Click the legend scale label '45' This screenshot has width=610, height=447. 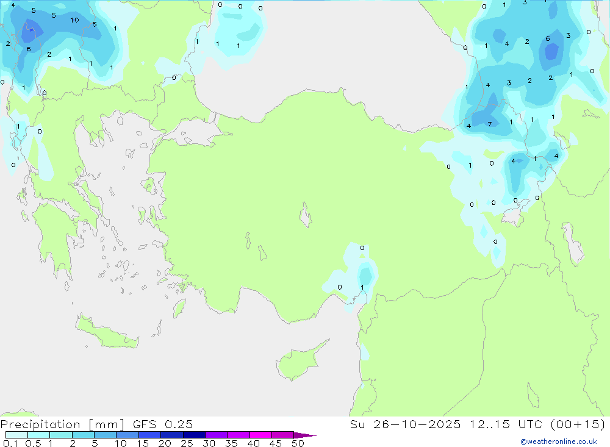click(x=276, y=443)
